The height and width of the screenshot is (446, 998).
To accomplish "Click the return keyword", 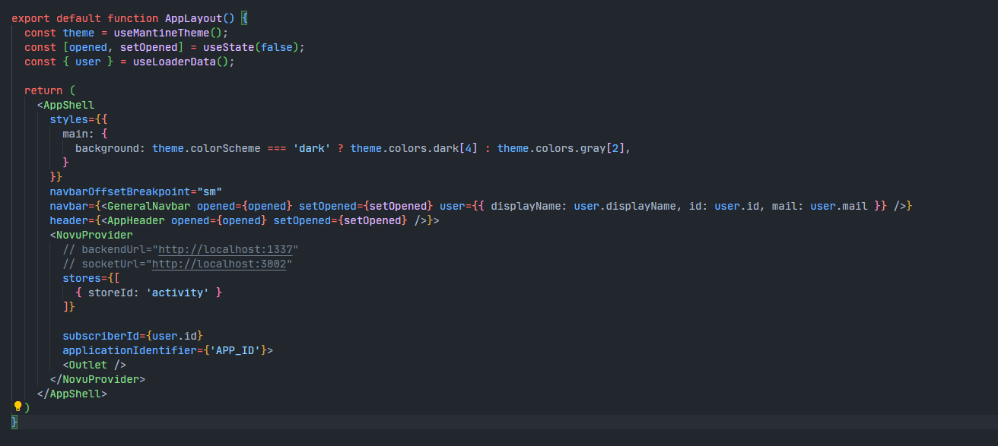I will (43, 90).
